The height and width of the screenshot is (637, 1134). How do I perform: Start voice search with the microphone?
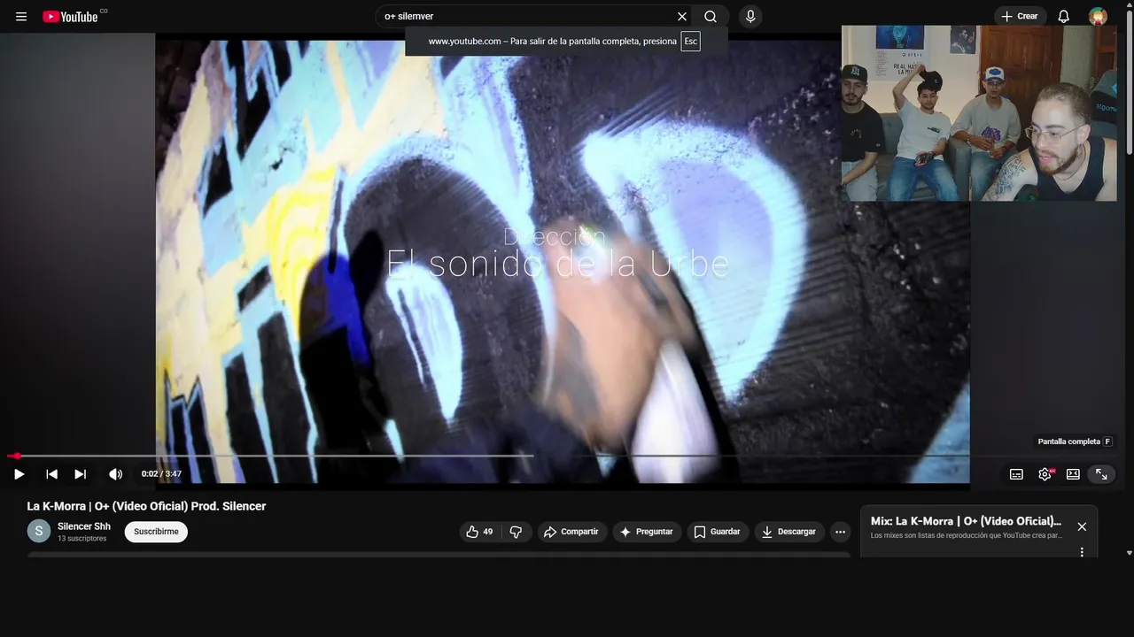750,17
